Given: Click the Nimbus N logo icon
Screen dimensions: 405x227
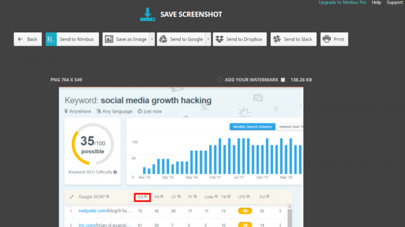Looking at the screenshot, I should tap(51, 39).
